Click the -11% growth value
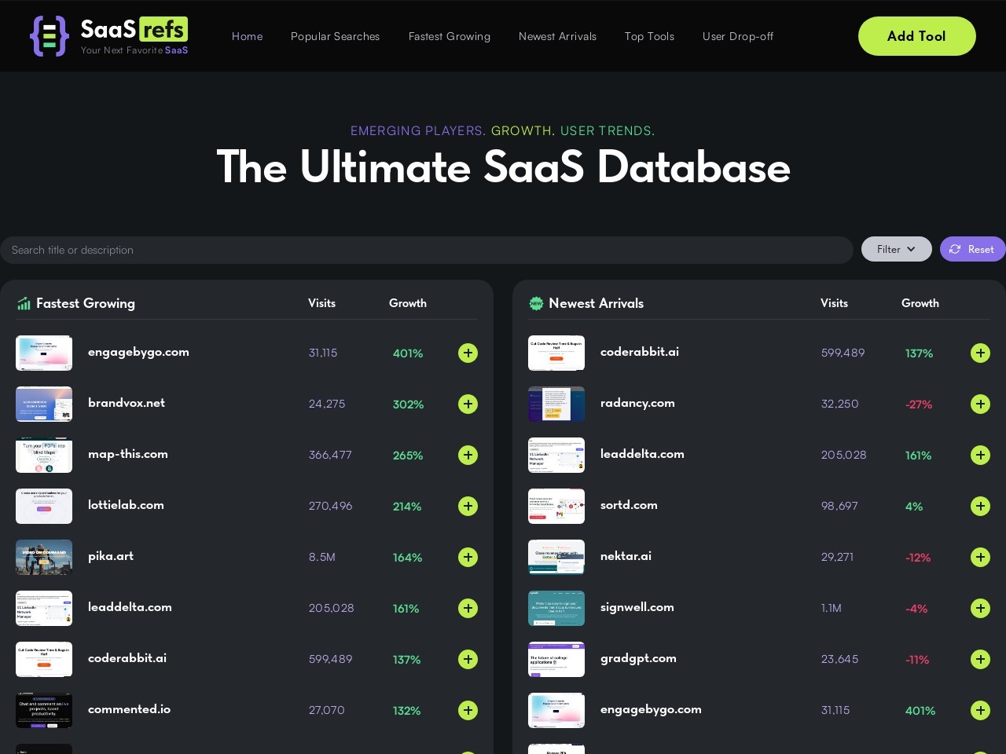Viewport: 1006px width, 754px height. 917,660
